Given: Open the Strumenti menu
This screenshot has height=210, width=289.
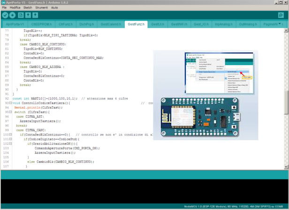Looking at the screenshot, I should click(41, 7).
